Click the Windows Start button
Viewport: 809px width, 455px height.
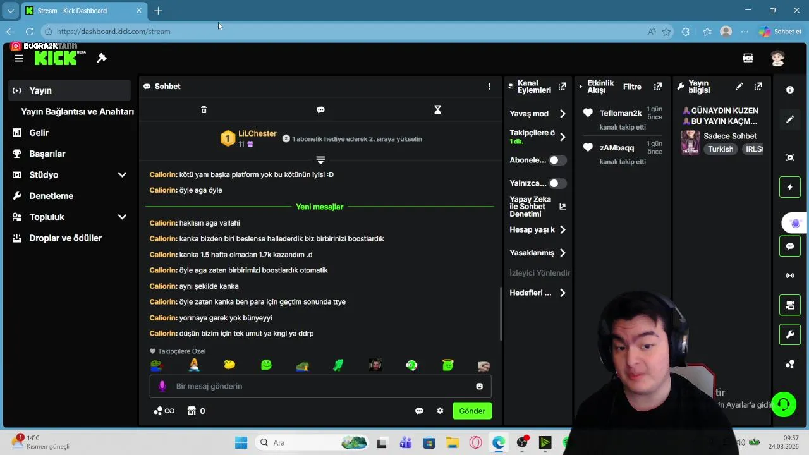241,442
